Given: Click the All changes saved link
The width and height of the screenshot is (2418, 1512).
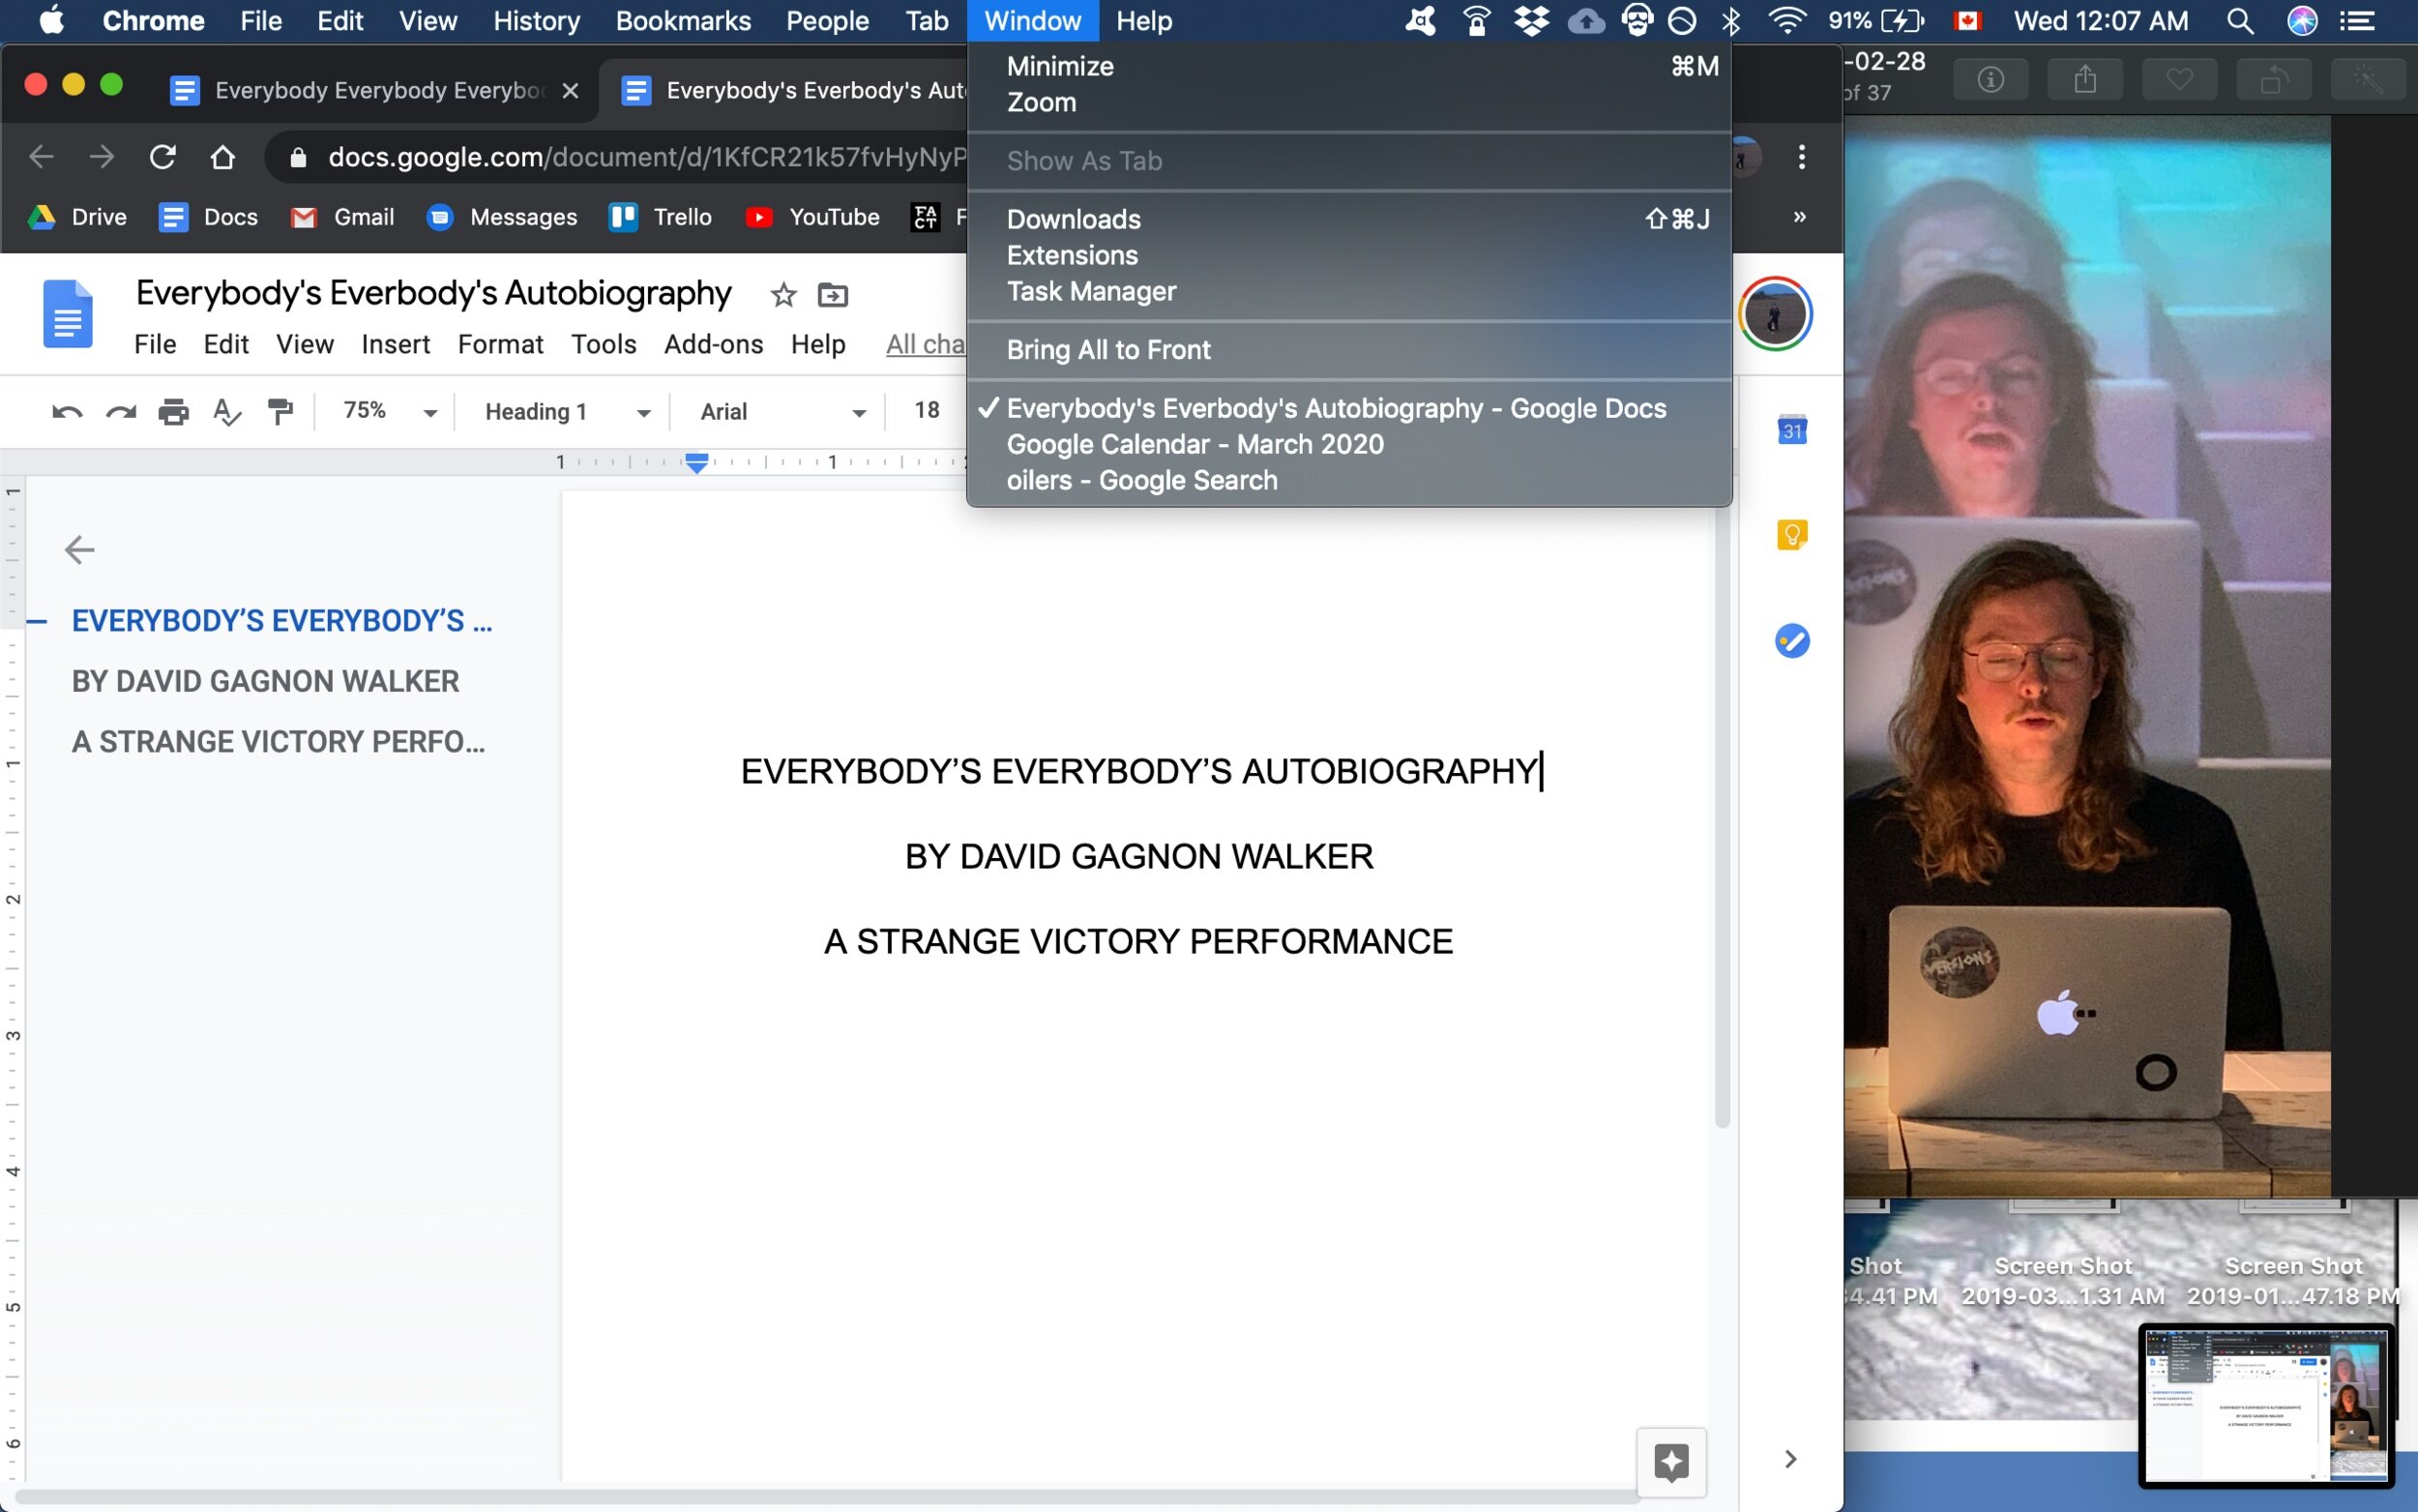Looking at the screenshot, I should 926,344.
